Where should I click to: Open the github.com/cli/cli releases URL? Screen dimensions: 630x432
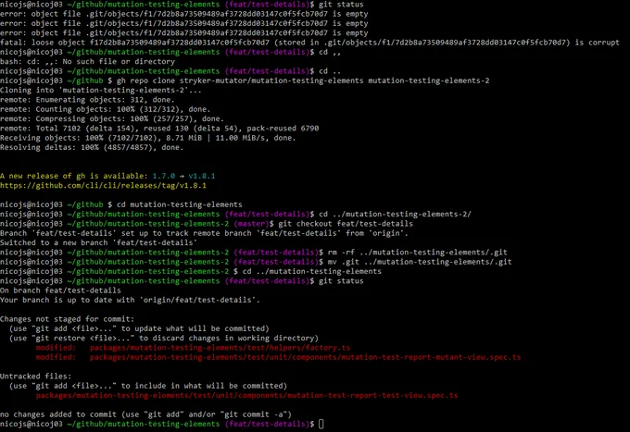point(103,186)
